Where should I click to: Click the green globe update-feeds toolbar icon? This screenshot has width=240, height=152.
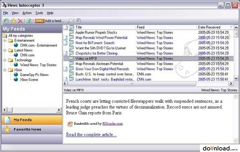[x=6, y=21]
